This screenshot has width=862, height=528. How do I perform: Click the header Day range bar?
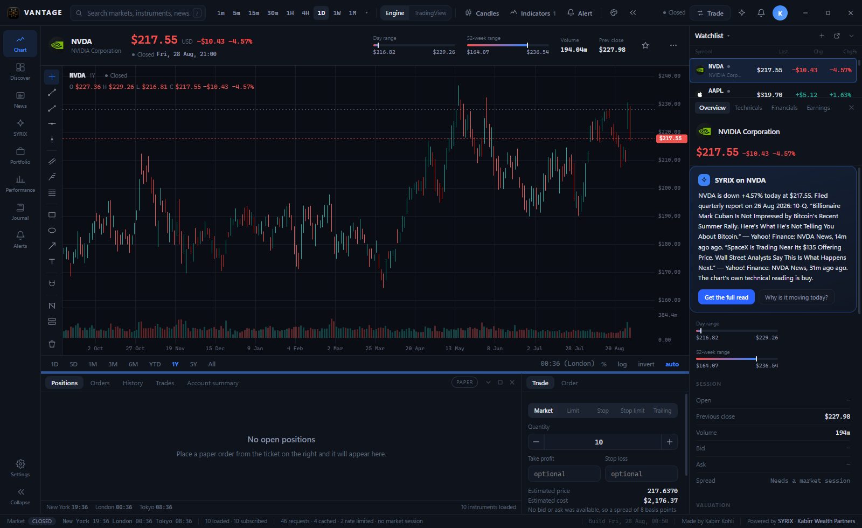click(414, 45)
